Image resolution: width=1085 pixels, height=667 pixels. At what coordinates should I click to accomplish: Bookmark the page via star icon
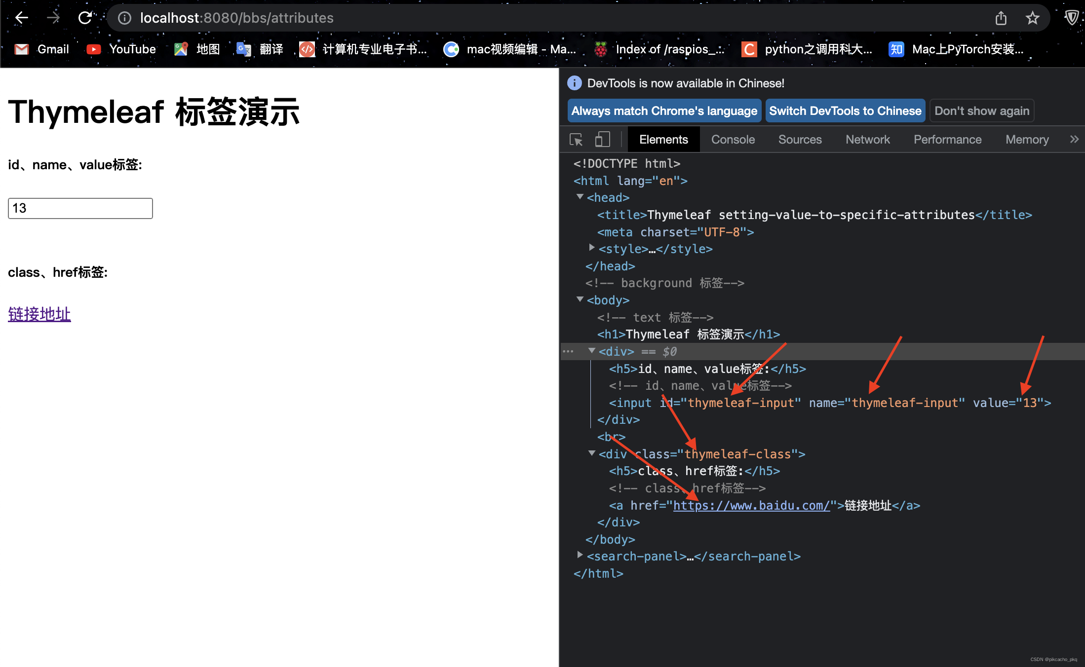(x=1032, y=18)
